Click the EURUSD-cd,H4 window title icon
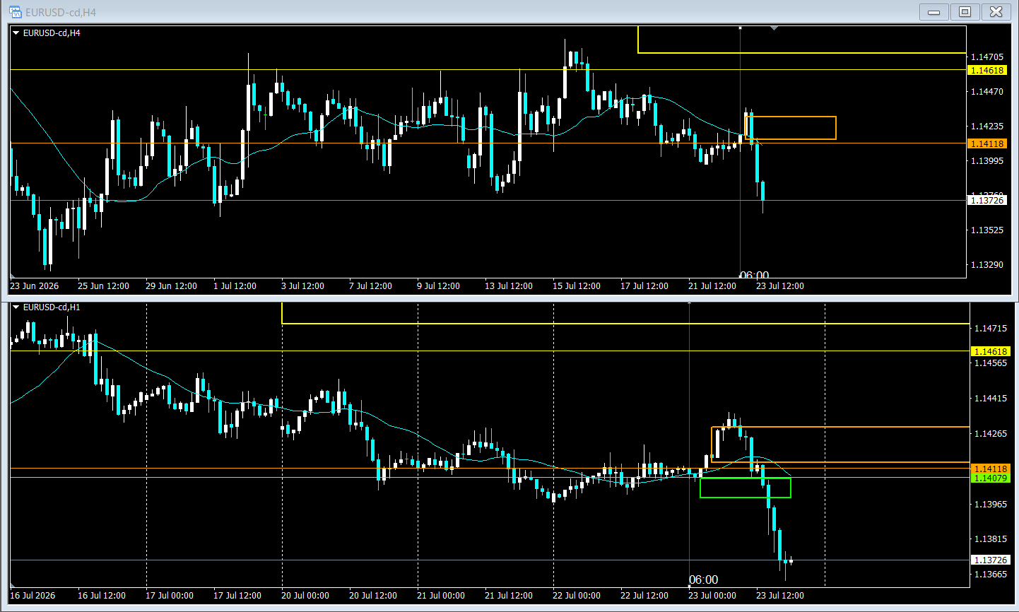 (x=15, y=12)
